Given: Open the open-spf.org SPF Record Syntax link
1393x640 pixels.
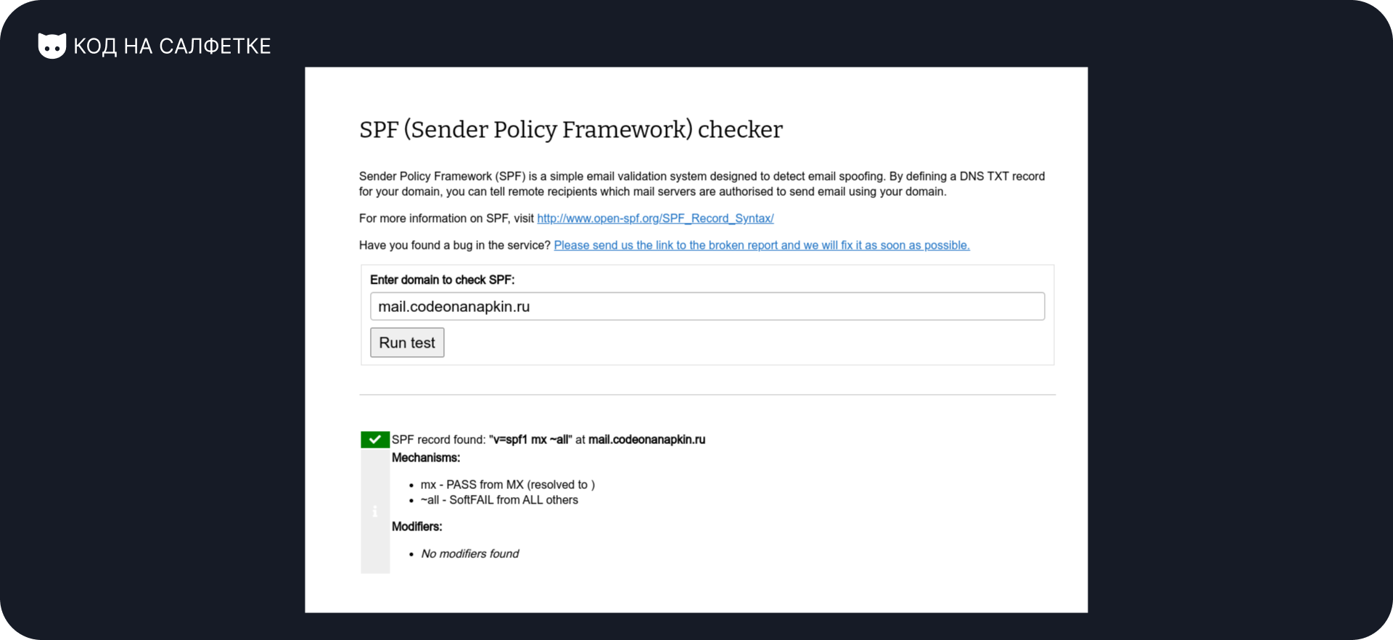Looking at the screenshot, I should (655, 218).
